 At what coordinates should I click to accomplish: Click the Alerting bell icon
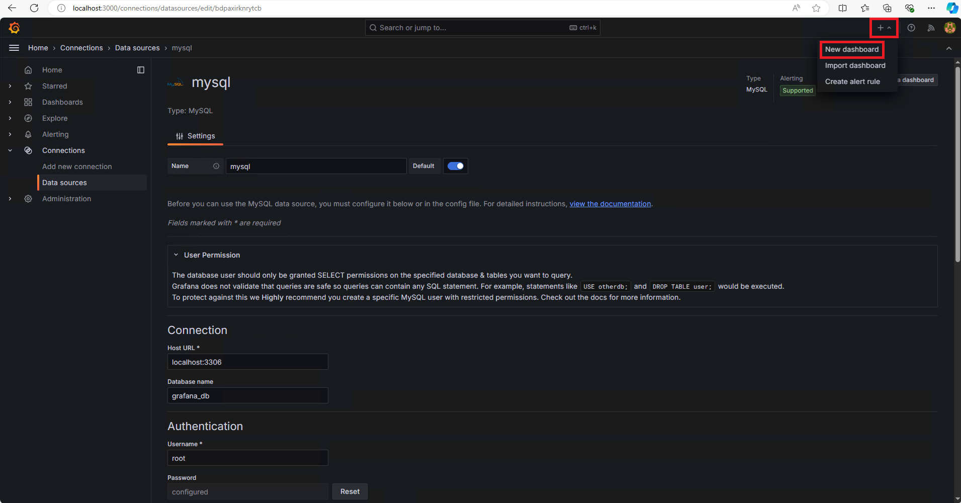(x=28, y=134)
